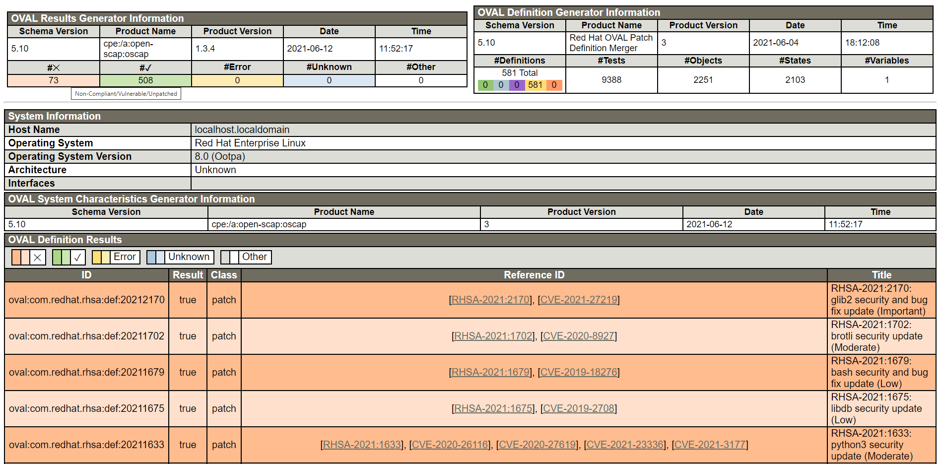Click the Red Hat Enterprise Linux value
Screen dimensions: 941x464
[250, 143]
